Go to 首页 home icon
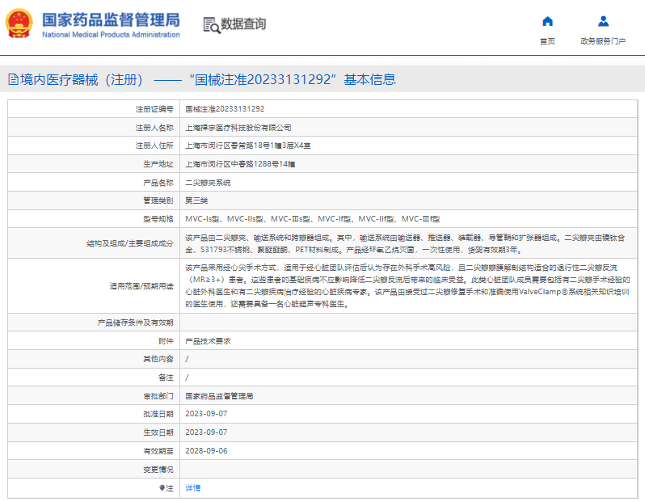This screenshot has width=645, height=502. point(547,21)
